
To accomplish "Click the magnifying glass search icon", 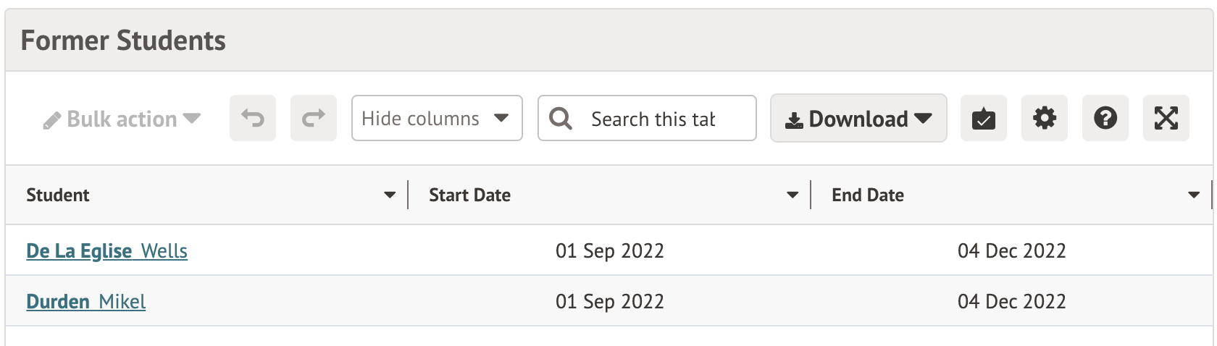I will (561, 118).
